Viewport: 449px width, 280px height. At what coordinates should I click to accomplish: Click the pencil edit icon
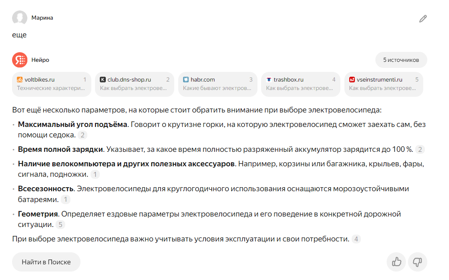point(422,18)
